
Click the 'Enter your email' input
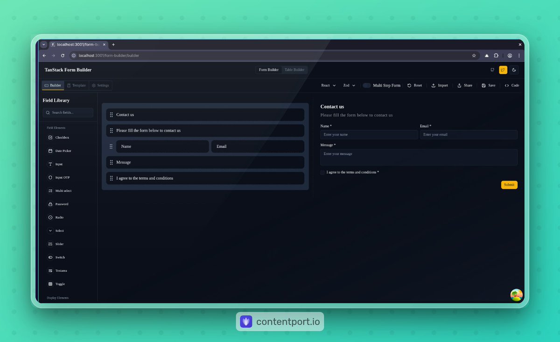tap(469, 134)
